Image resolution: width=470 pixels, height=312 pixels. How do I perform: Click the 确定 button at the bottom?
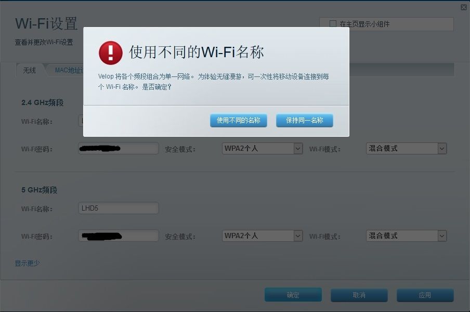click(x=293, y=295)
